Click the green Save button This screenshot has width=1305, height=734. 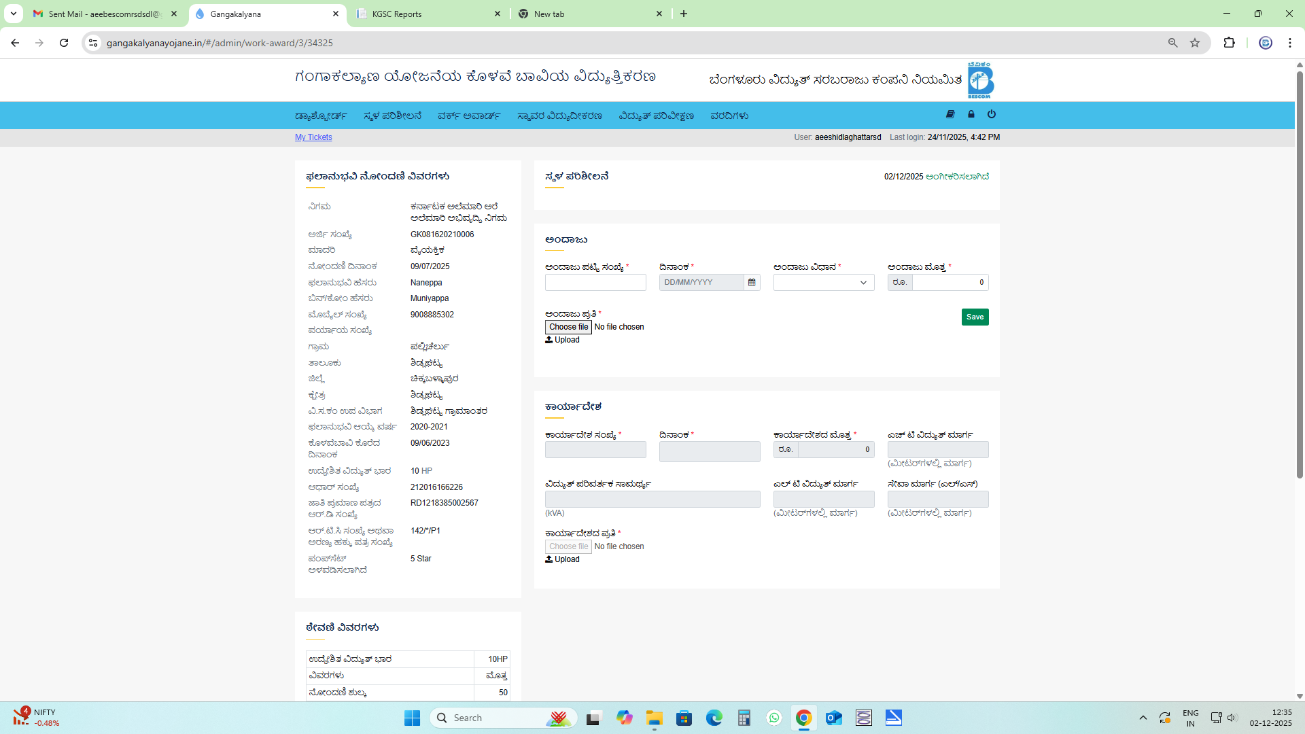pyautogui.click(x=975, y=317)
